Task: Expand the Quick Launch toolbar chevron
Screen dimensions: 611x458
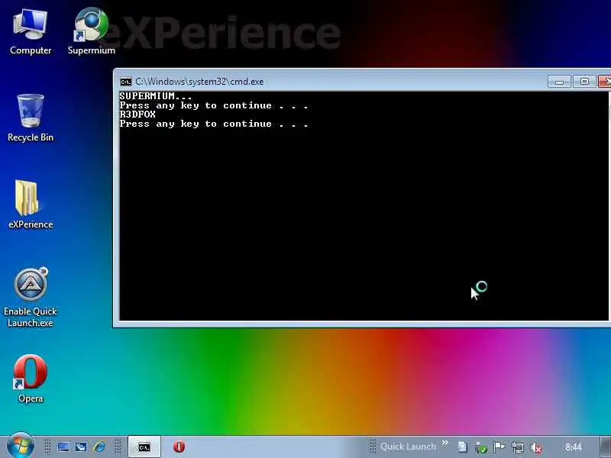Action: pos(445,443)
